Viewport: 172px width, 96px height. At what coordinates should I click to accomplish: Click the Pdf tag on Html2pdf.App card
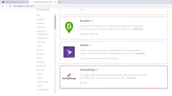(x=81, y=83)
